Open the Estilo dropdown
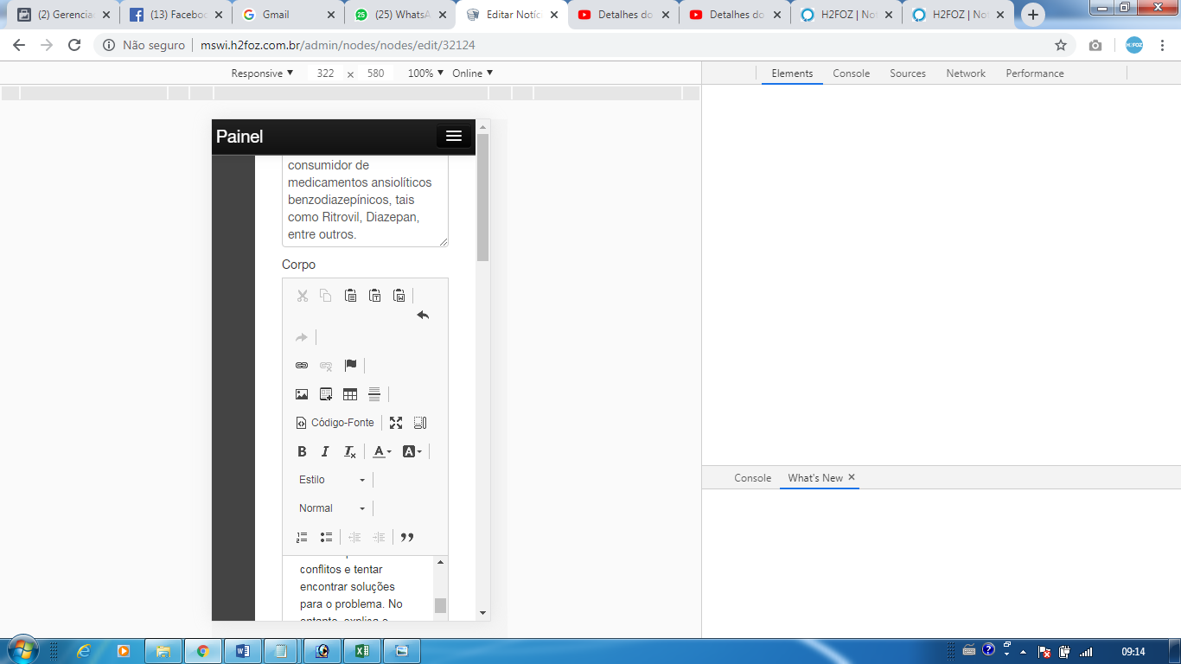 [x=332, y=480]
